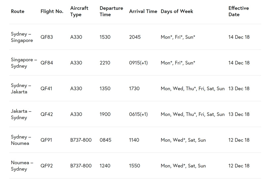Select flight number QF91
264x185 pixels.
click(47, 140)
